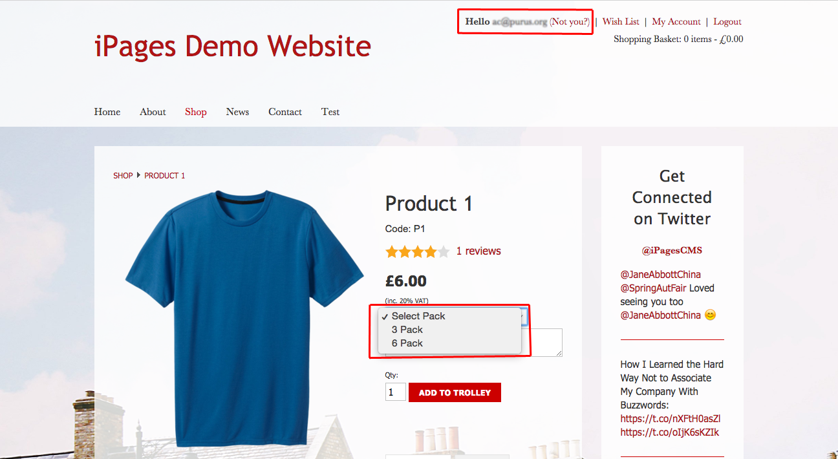
Task: Click the SHOP breadcrumb link
Action: point(123,176)
